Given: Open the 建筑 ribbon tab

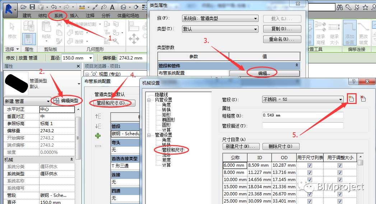Looking at the screenshot, I should coord(27,15).
